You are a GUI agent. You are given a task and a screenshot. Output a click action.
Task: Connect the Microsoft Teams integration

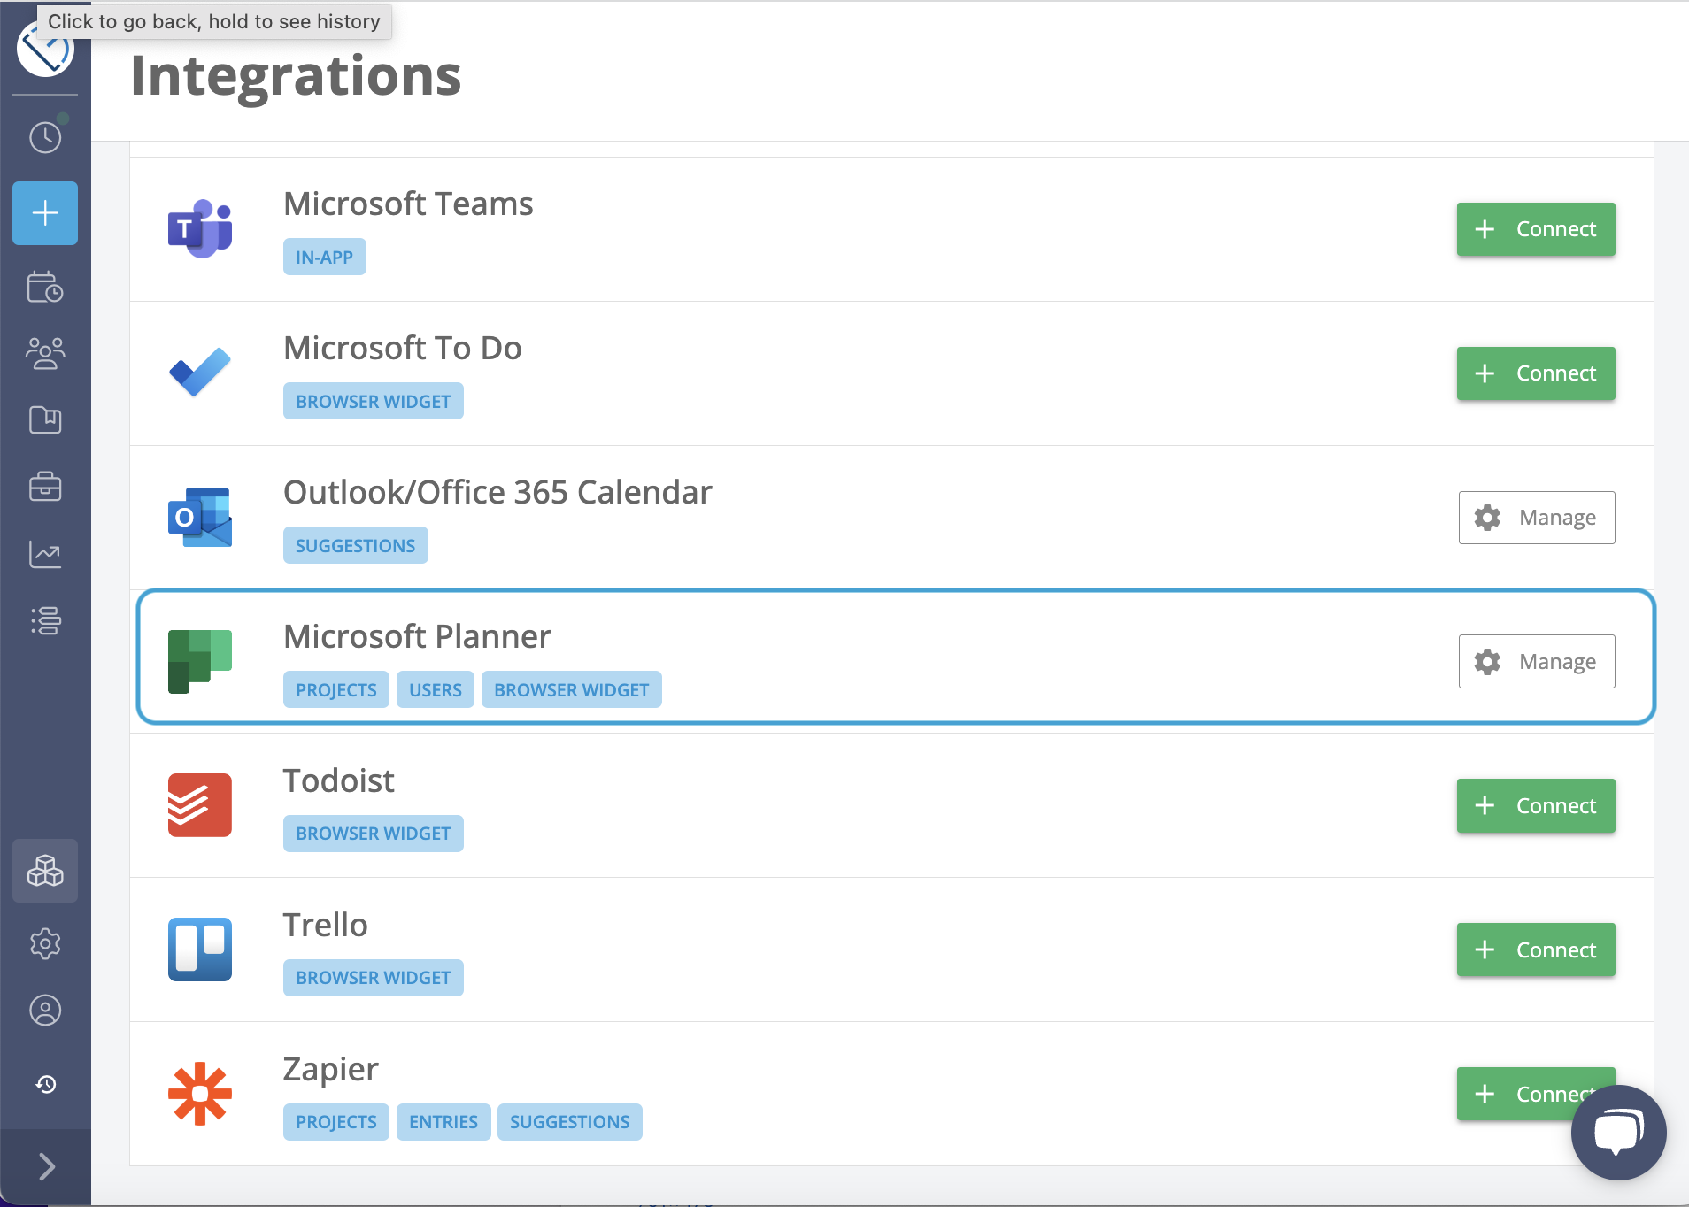[1535, 229]
